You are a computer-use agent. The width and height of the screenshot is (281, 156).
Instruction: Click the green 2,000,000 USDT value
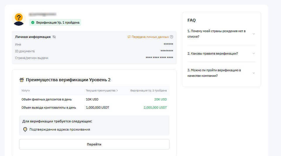tap(155, 108)
